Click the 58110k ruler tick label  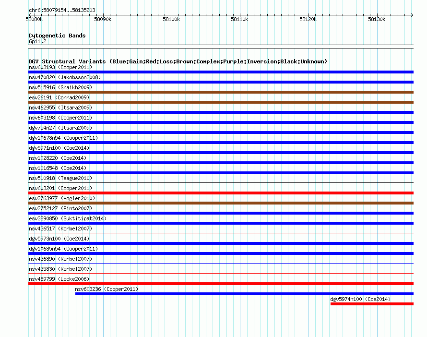(239, 19)
